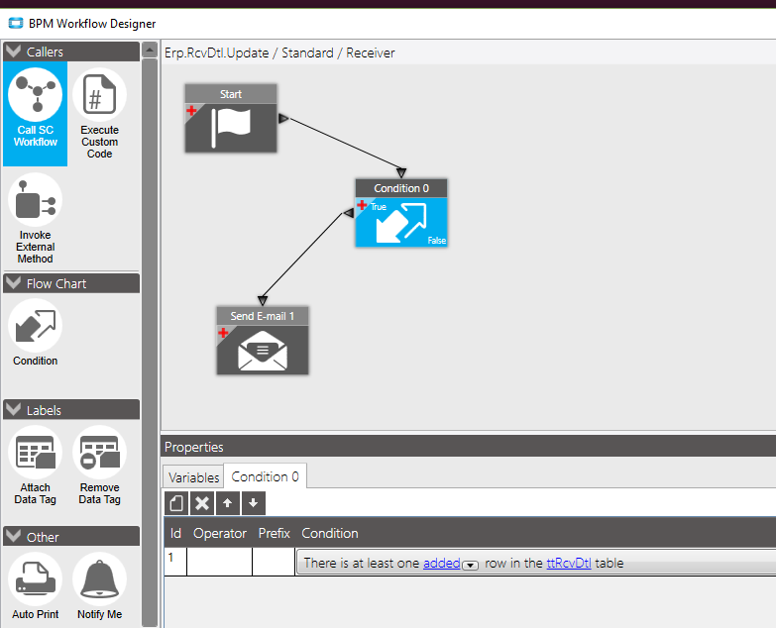
Task: Click the Operator cell of row 1
Action: 220,562
